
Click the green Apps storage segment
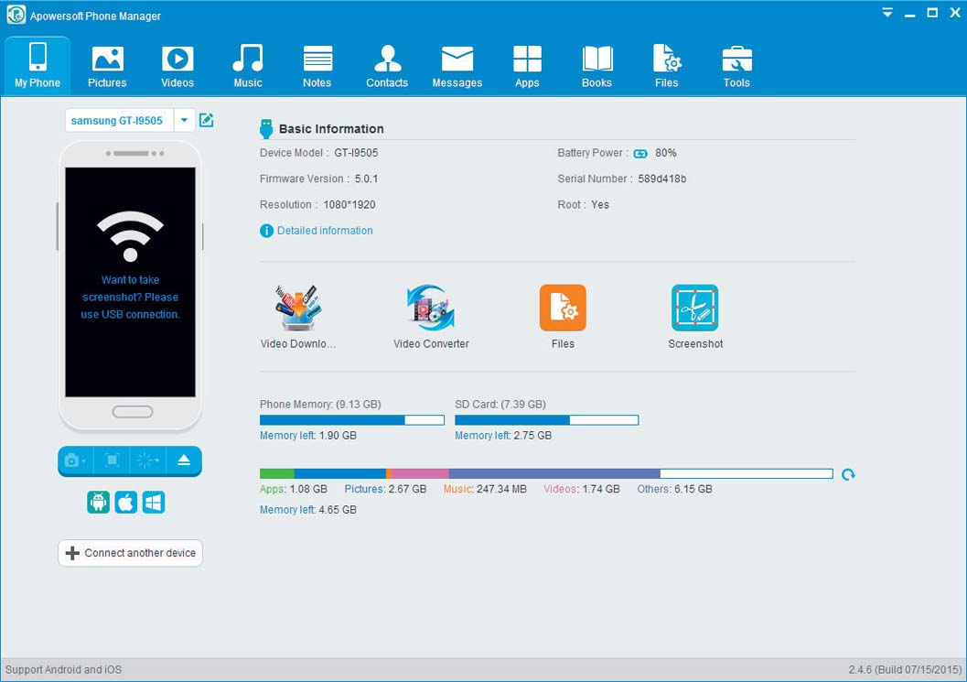277,473
